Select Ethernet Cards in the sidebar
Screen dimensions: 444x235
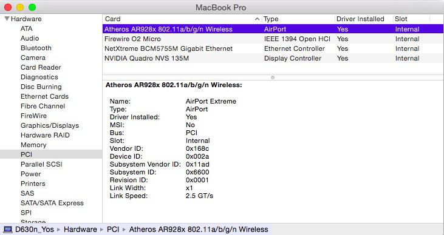tap(44, 96)
